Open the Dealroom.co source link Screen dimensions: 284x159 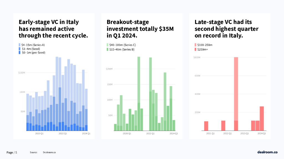tap(49, 152)
